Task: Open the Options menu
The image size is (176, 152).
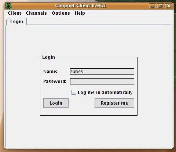Action: pyautogui.click(x=61, y=13)
